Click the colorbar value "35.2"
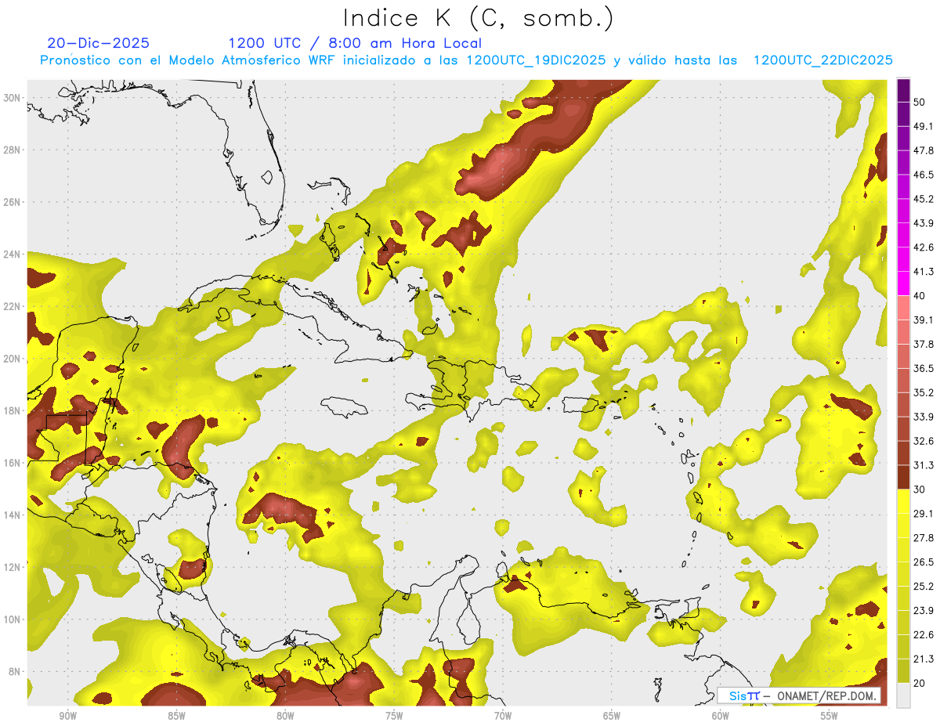Screen dimensions: 940x726 point(924,392)
